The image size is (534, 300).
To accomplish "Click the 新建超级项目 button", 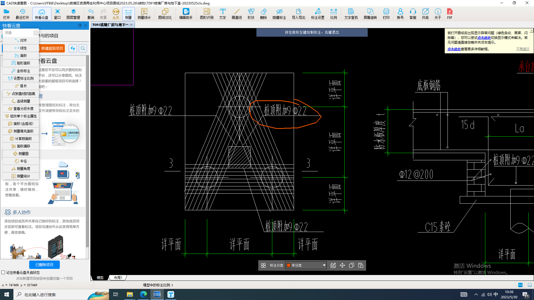I will [51, 48].
